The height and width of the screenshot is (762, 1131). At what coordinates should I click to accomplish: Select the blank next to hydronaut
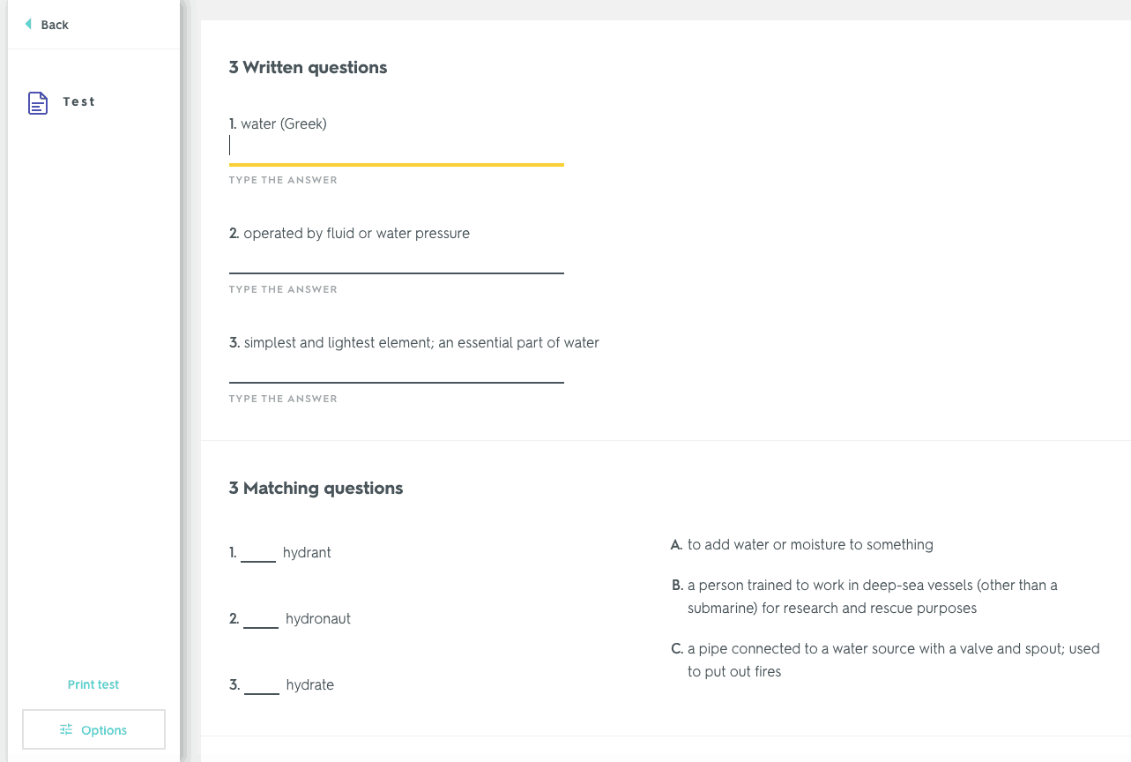click(261, 620)
